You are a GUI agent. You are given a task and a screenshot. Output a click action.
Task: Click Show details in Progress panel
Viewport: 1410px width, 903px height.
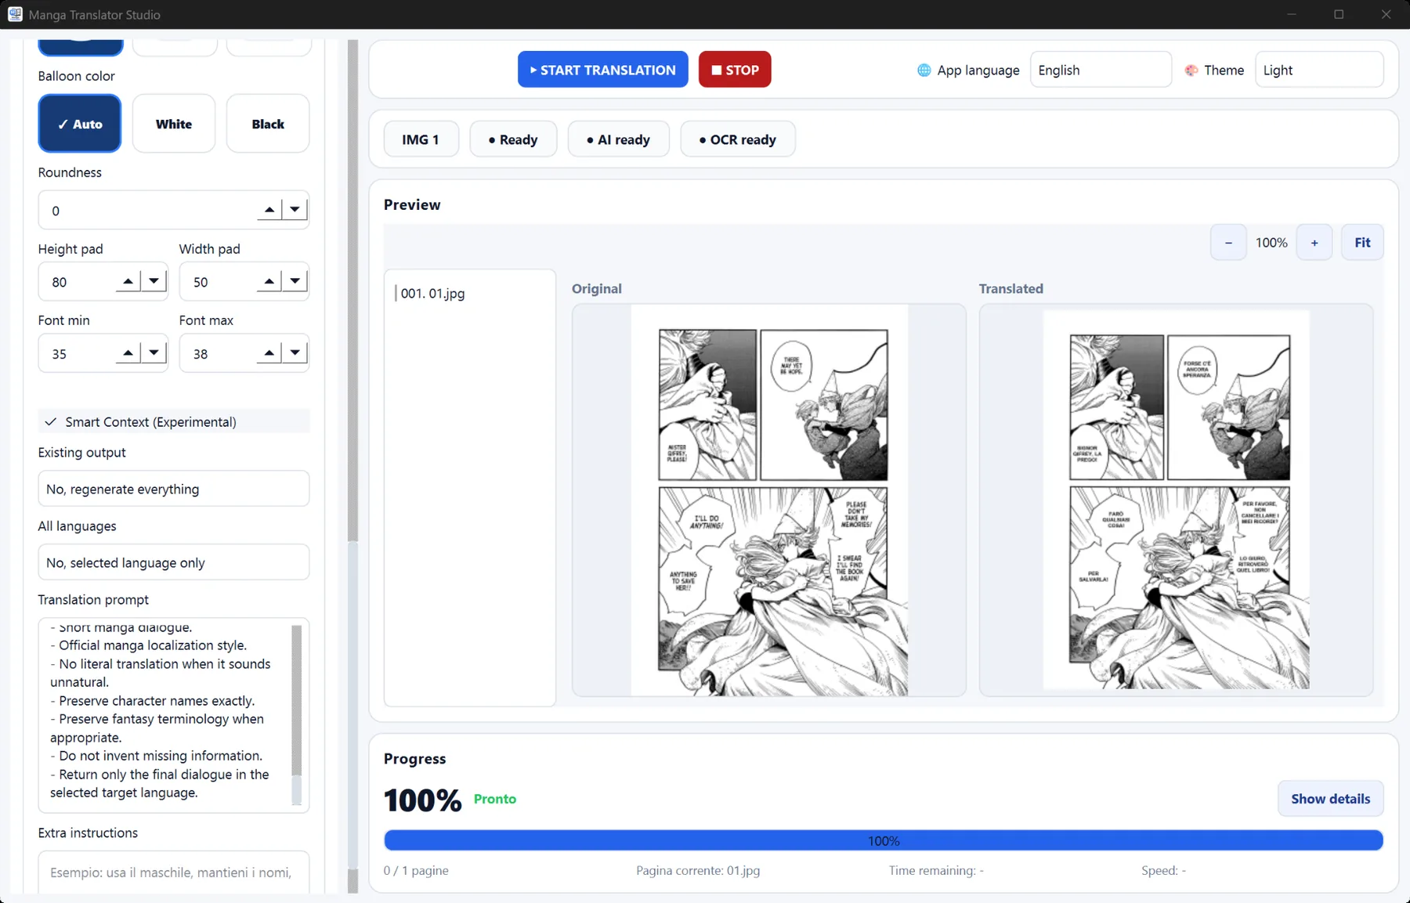[1330, 799]
